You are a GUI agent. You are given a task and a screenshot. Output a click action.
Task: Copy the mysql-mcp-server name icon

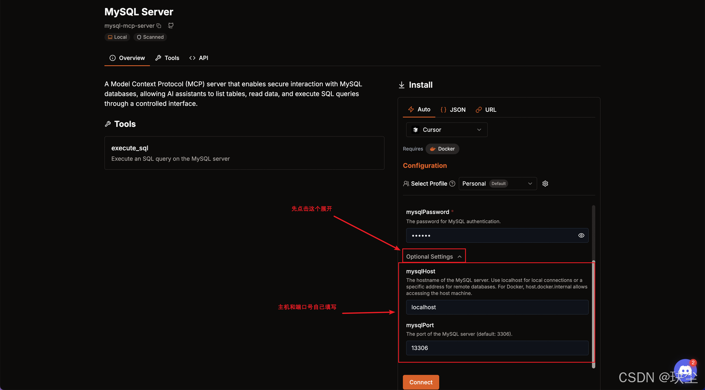coord(159,26)
